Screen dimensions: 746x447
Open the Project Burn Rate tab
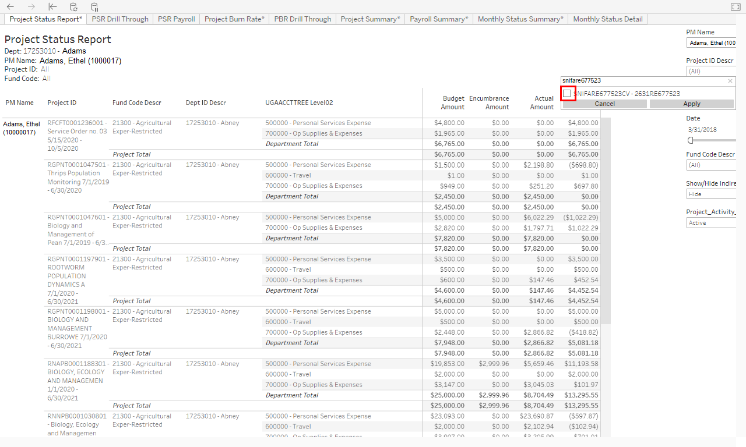234,19
